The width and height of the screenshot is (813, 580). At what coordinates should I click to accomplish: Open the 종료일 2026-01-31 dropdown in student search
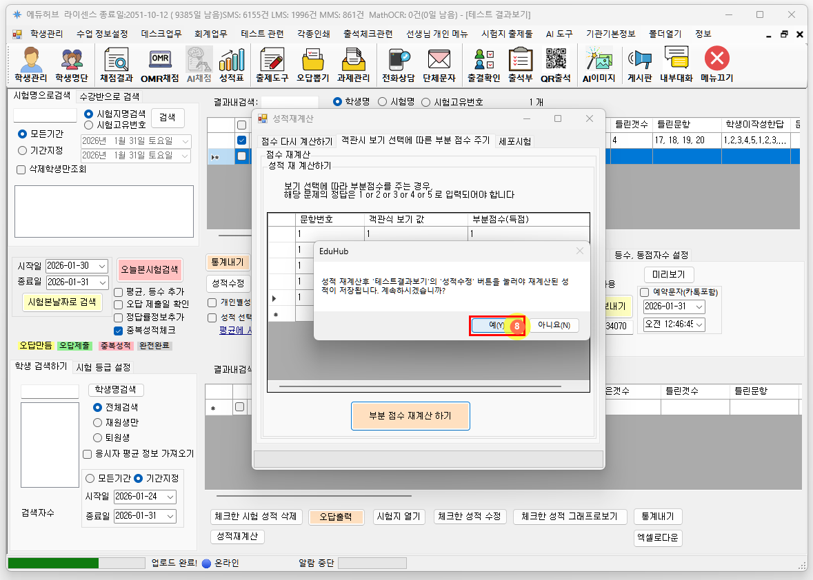pyautogui.click(x=170, y=516)
